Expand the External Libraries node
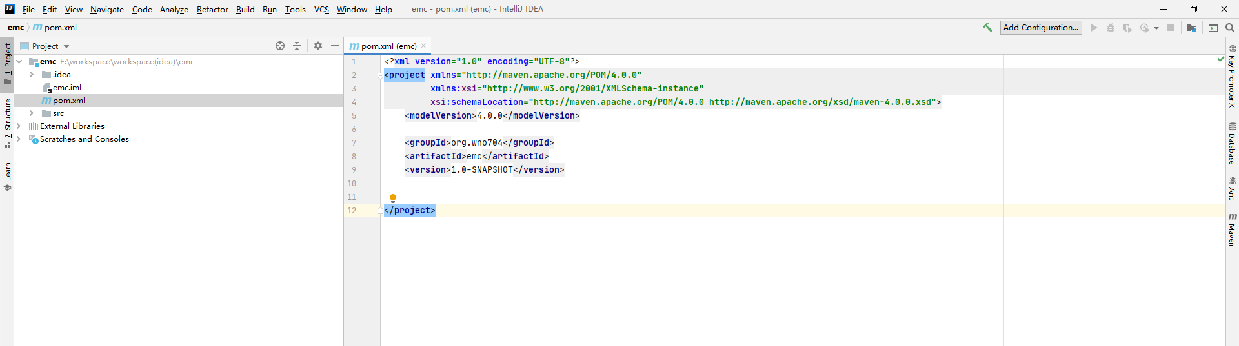Viewport: 1239px width, 346px height. [19, 126]
